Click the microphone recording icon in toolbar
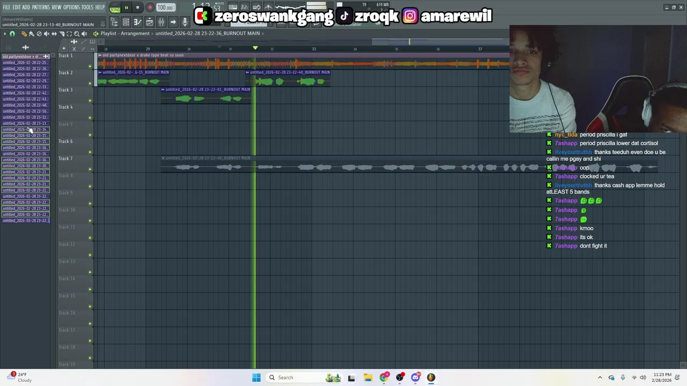This screenshot has height=386, width=687. (185, 22)
